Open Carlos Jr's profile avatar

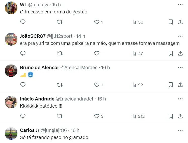tap(11, 133)
